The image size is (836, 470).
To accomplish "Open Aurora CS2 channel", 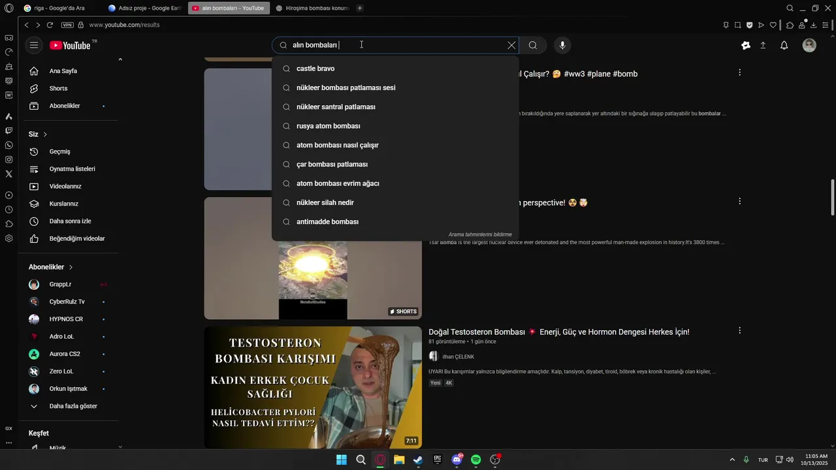I will click(69, 354).
